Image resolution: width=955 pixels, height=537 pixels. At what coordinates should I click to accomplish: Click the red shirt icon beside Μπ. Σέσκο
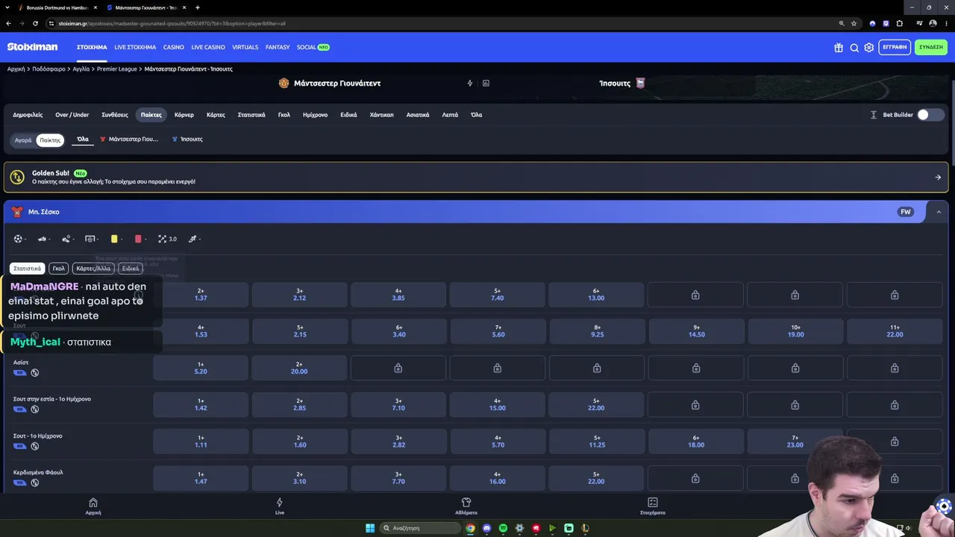[17, 212]
